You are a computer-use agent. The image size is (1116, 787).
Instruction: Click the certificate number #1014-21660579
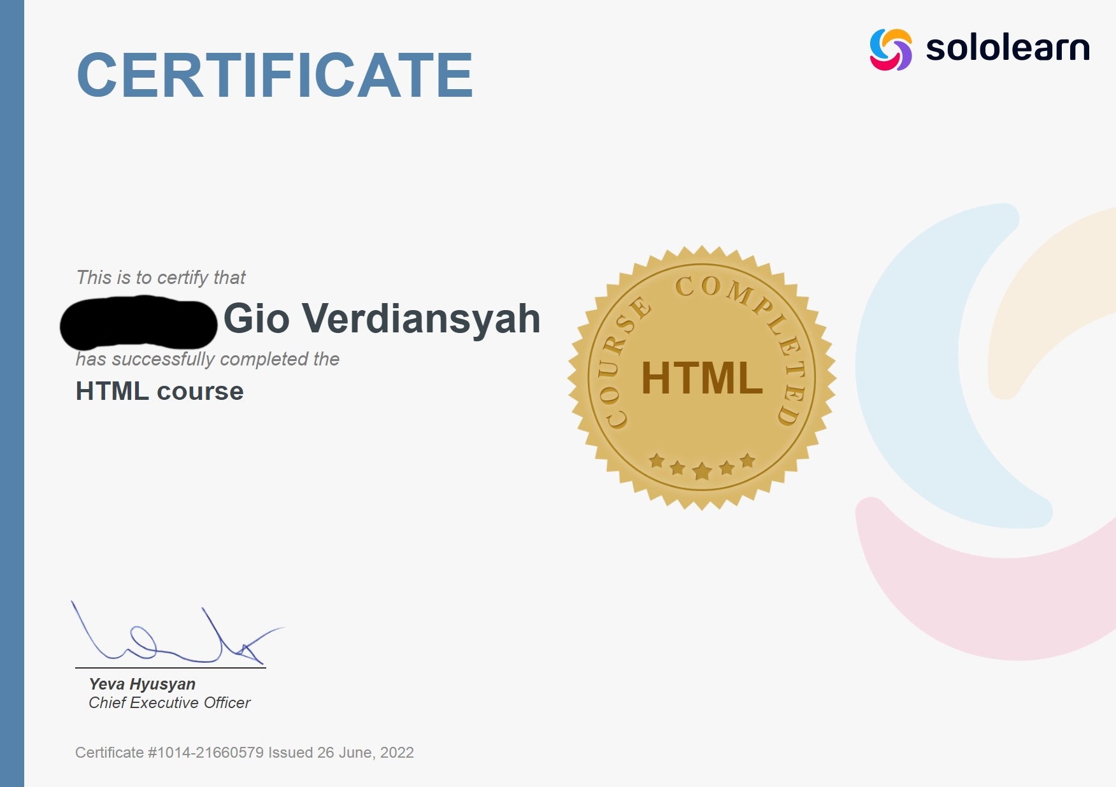click(x=205, y=753)
